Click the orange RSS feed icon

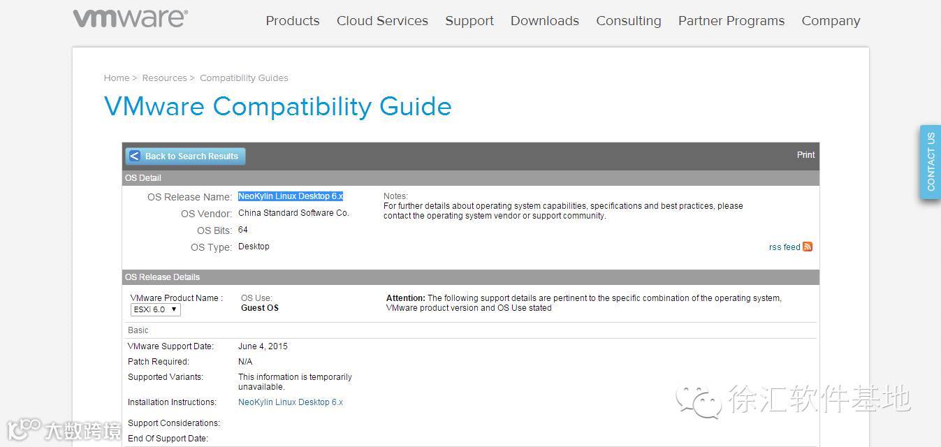click(808, 247)
